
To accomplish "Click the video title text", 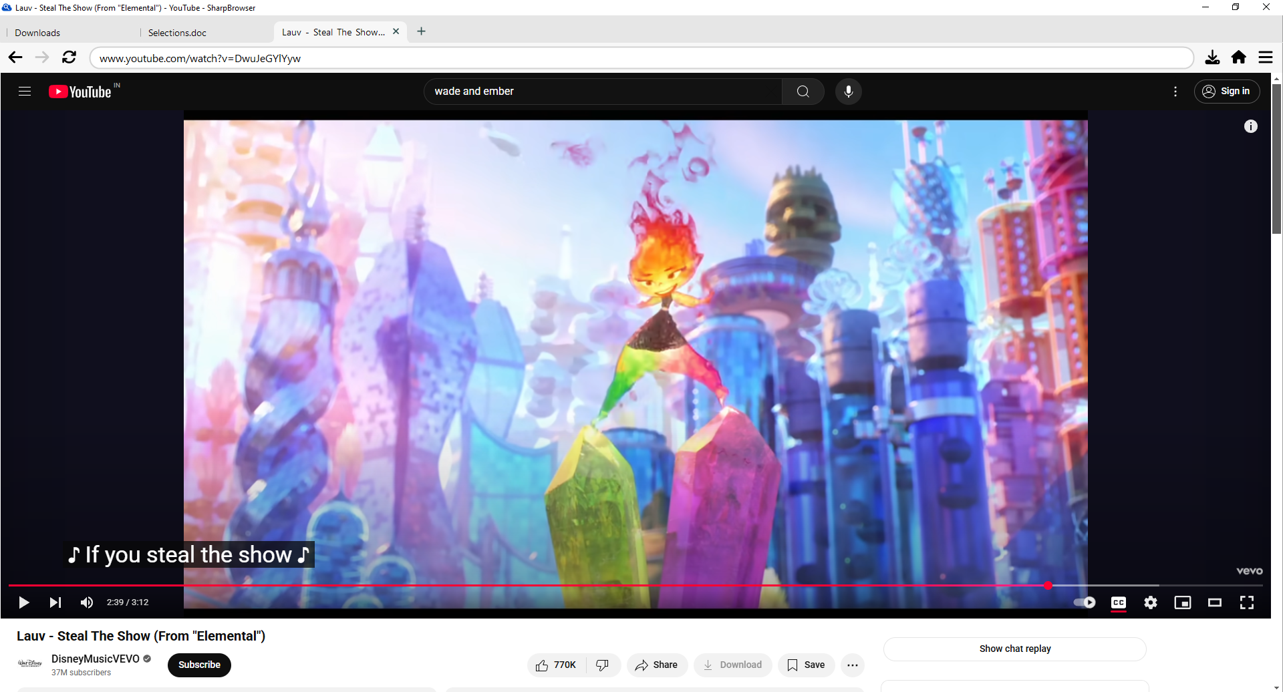I will pyautogui.click(x=141, y=637).
